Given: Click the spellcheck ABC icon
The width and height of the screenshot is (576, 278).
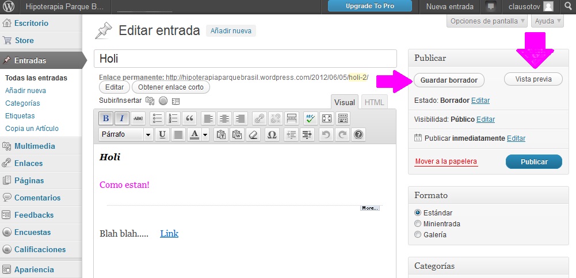Looking at the screenshot, I should [310, 118].
